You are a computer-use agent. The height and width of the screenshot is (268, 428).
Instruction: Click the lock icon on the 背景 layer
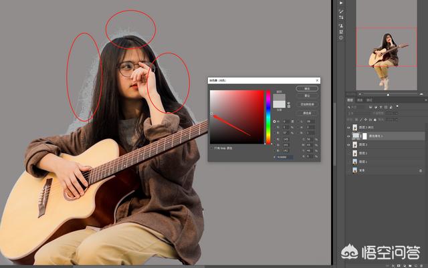click(421, 170)
